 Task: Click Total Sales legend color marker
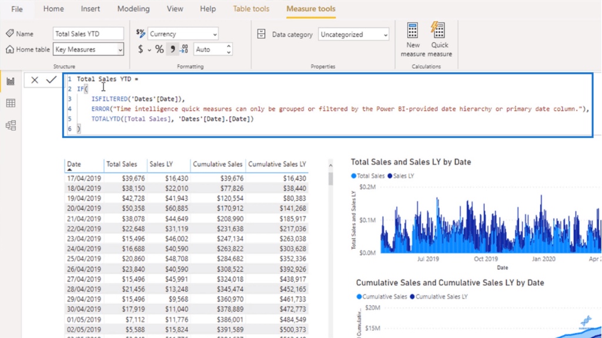353,176
